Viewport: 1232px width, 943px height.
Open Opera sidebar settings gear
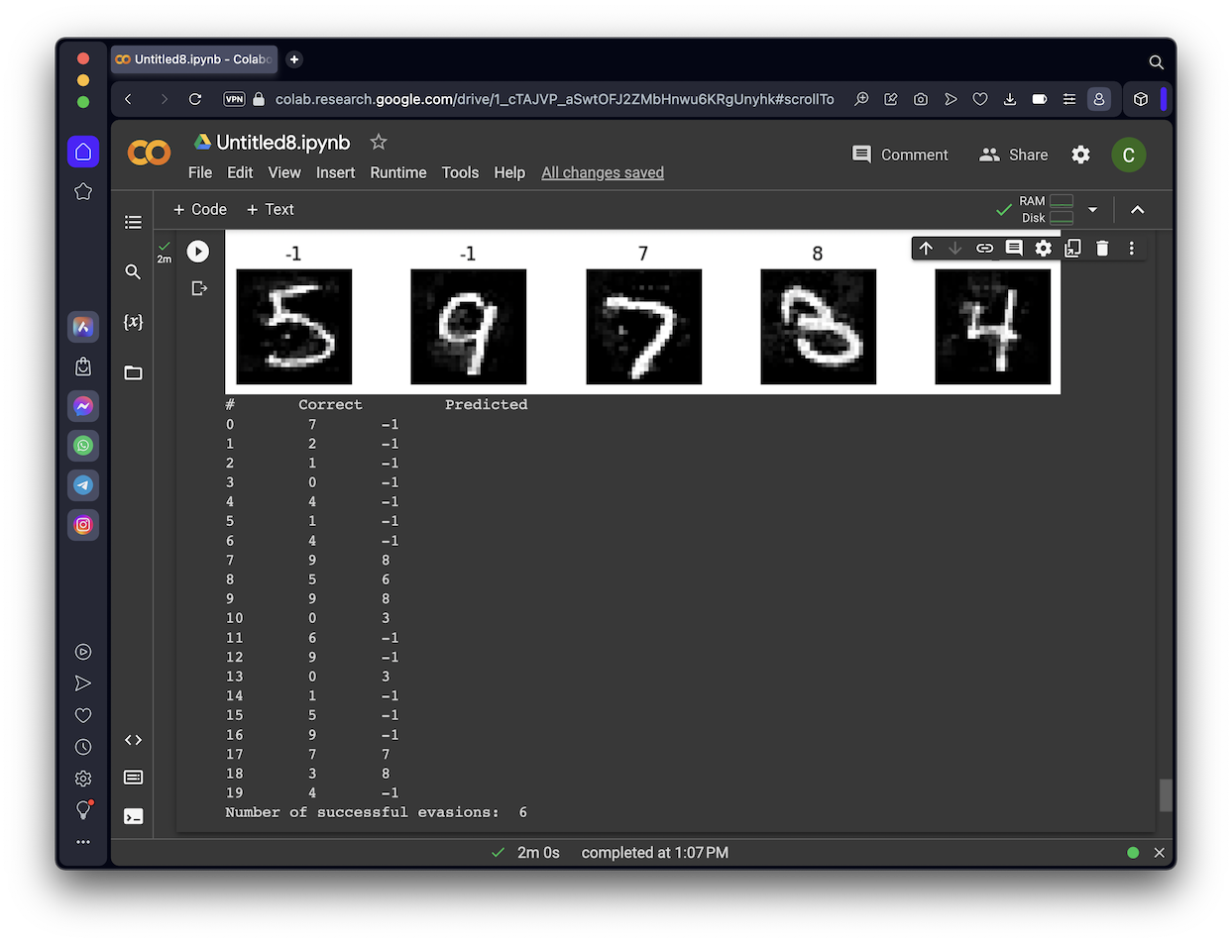[x=83, y=779]
